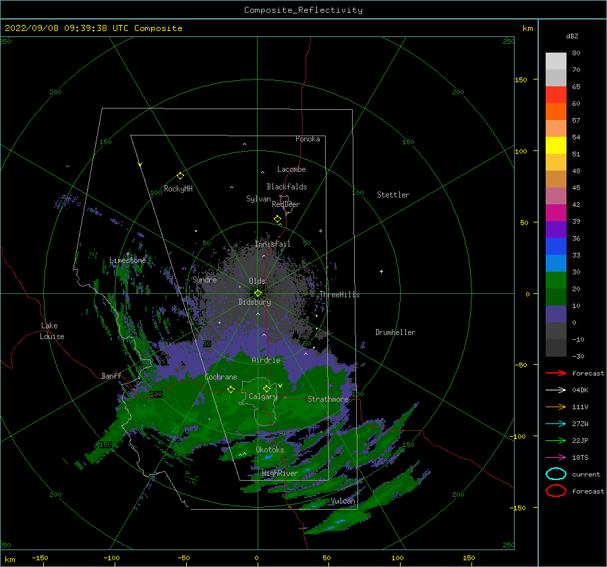Click the Ponoka city label
Screen dimensions: 607x567
308,139
